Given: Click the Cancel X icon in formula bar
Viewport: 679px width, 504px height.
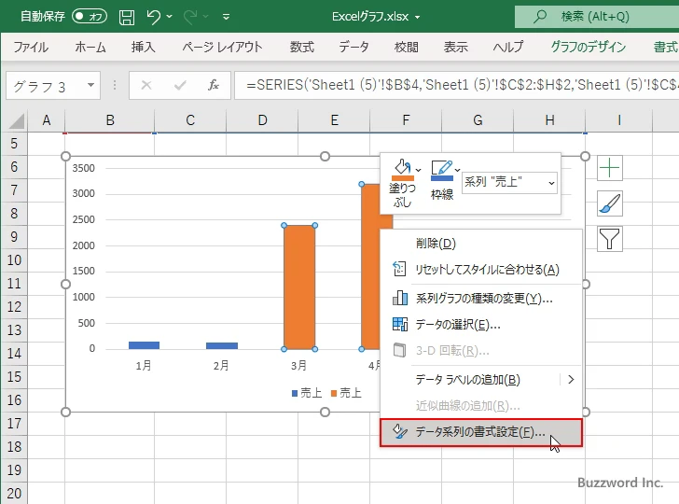Looking at the screenshot, I should (x=146, y=85).
